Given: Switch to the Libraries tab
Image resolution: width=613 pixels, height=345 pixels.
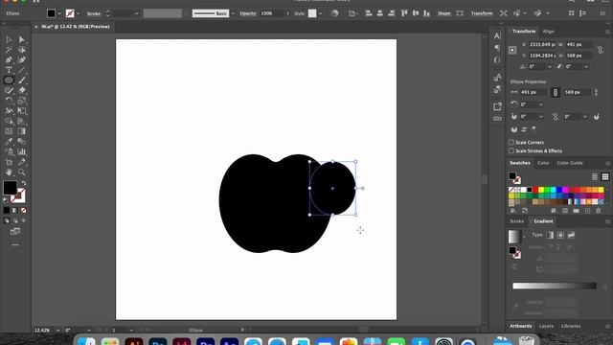Looking at the screenshot, I should pyautogui.click(x=571, y=326).
